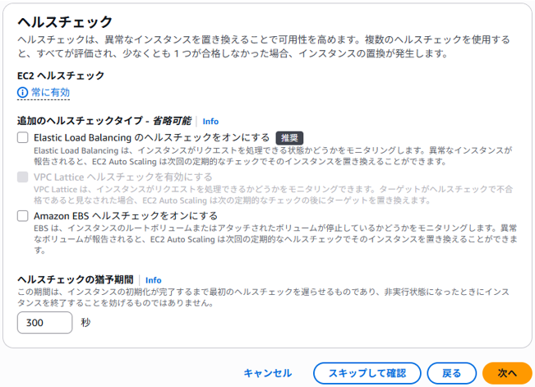Viewport: 535px width, 387px height.
Task: Open Info link next to 追加のヘルスチェックタイプ
Action: [x=210, y=122]
